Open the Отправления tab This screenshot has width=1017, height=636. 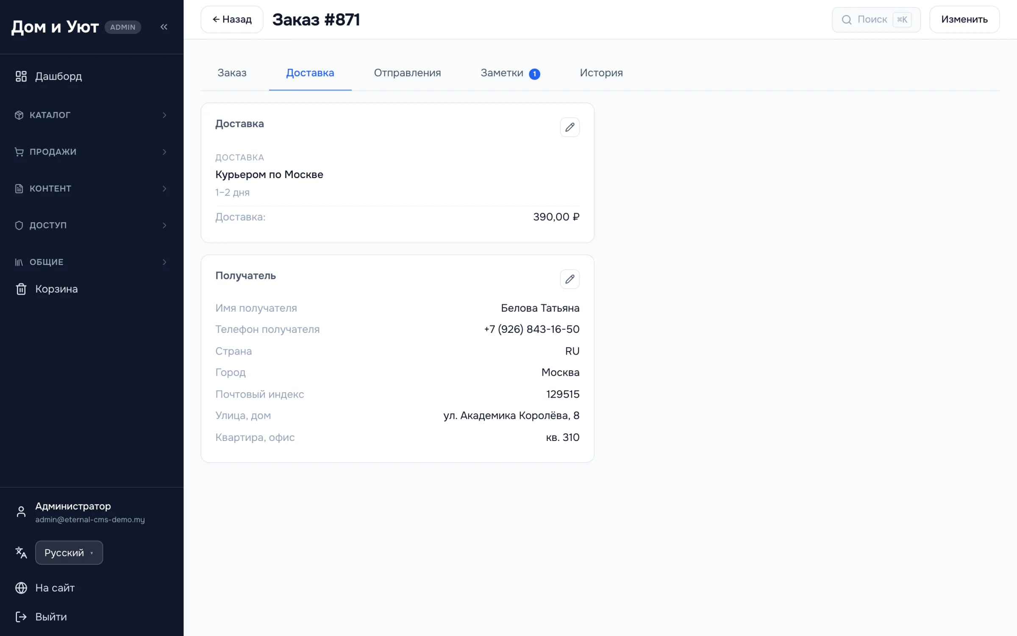(x=407, y=73)
